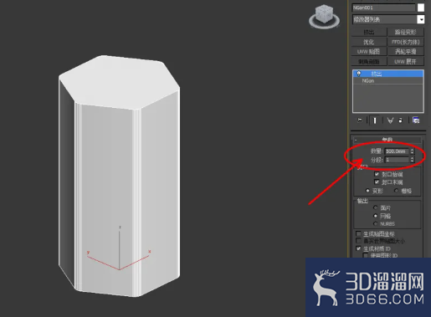Click the ViewCube navigation widget
This screenshot has height=317, width=431.
point(324,17)
